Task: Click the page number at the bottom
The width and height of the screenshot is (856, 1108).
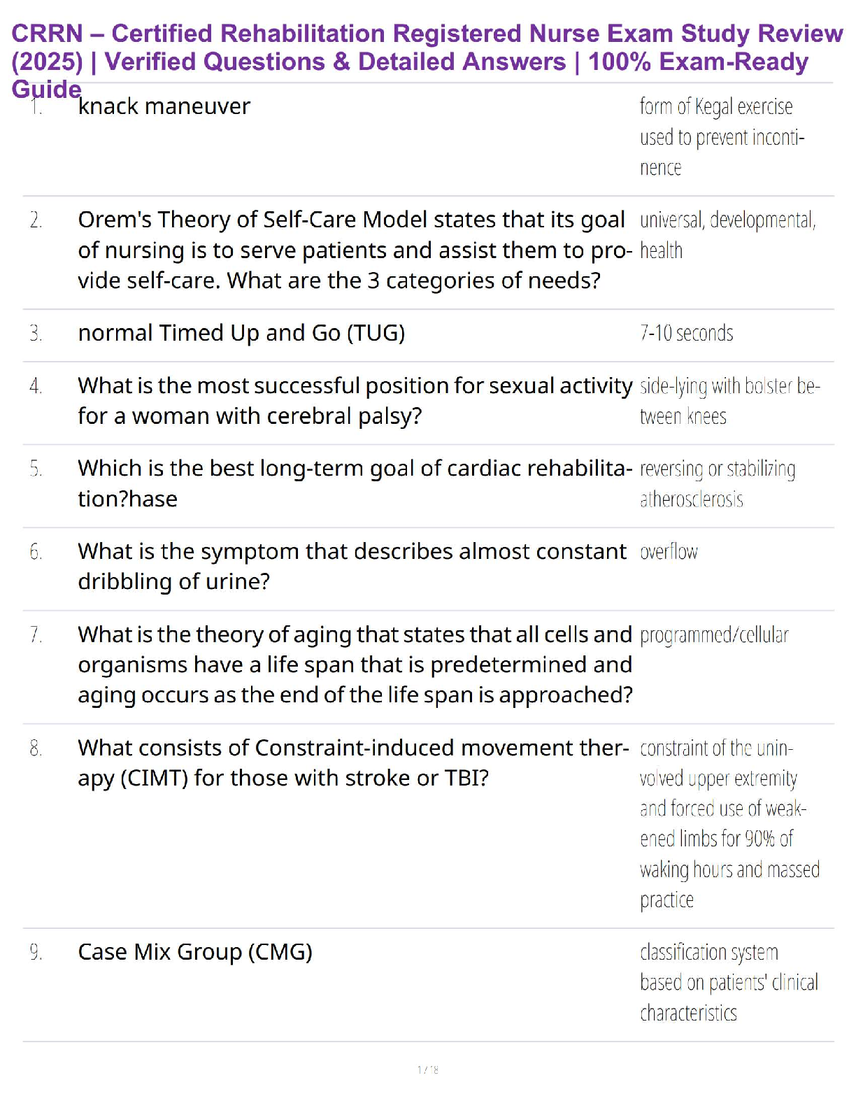Action: tap(428, 1070)
